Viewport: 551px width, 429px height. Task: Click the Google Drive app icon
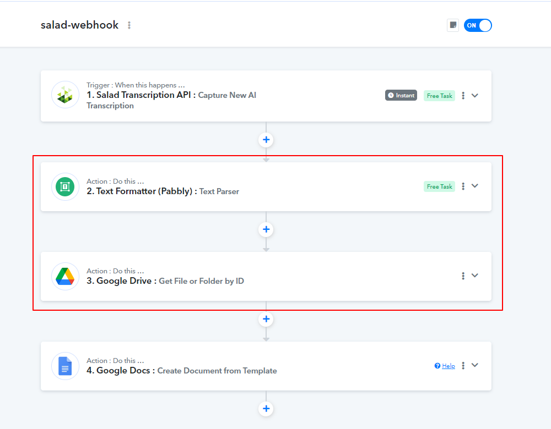click(66, 277)
